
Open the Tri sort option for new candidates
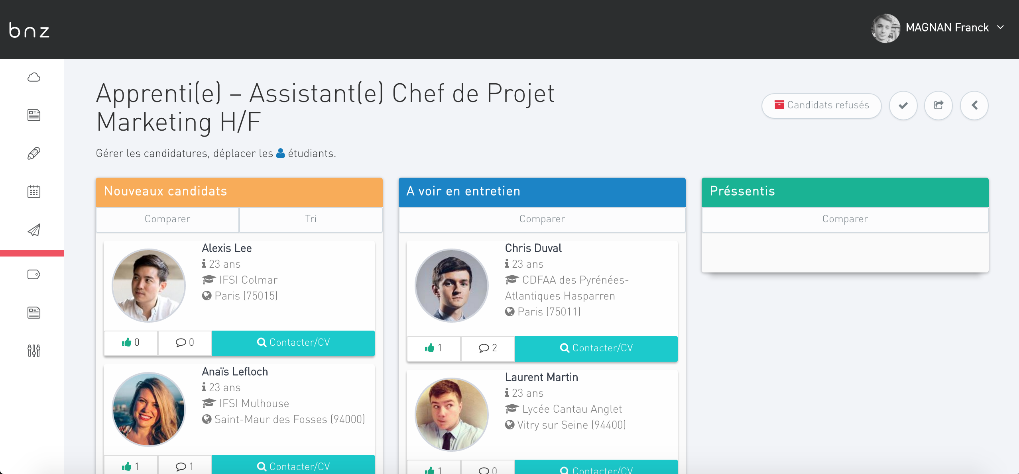pos(311,219)
